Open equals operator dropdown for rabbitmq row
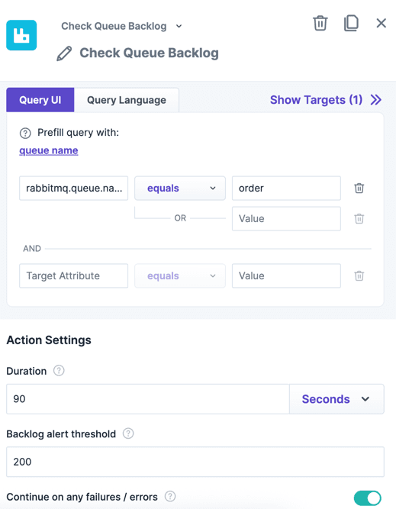The image size is (396, 509). 180,188
